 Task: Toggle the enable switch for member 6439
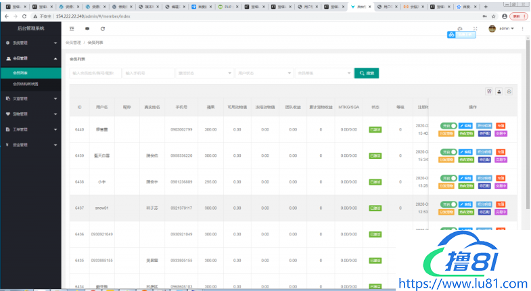(x=447, y=152)
